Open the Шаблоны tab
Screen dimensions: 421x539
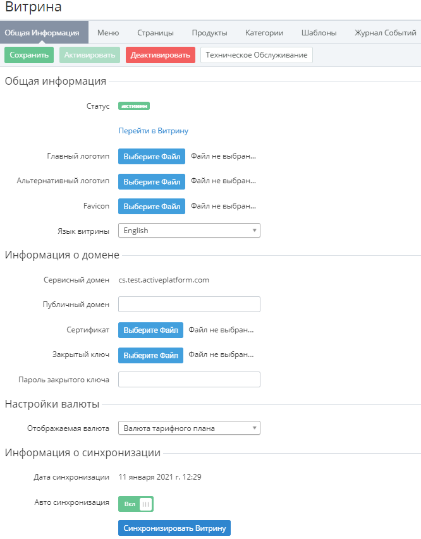319,33
